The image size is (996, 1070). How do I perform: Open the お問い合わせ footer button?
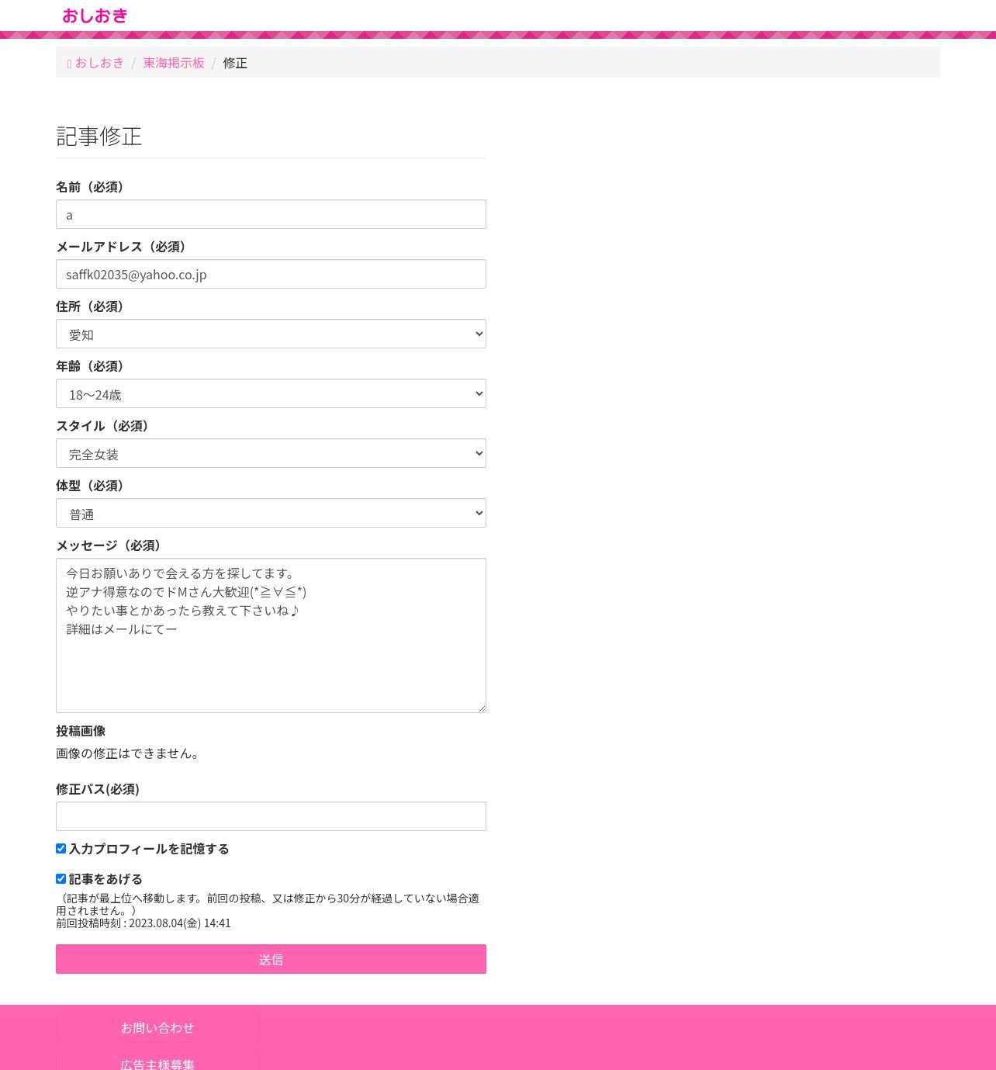157,1027
